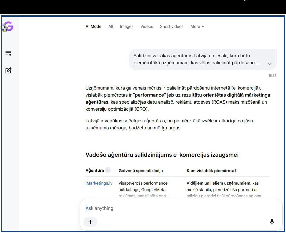286x233 pixels.
Task: Click the Kam vislabāk piemērota? column header
Action: coord(212,171)
